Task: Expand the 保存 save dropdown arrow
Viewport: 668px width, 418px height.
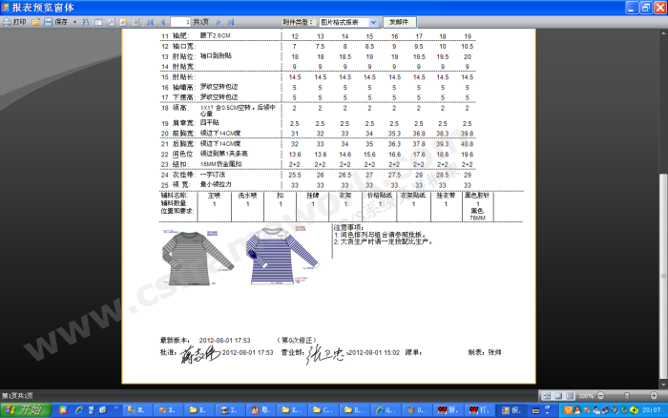Action: [73, 20]
